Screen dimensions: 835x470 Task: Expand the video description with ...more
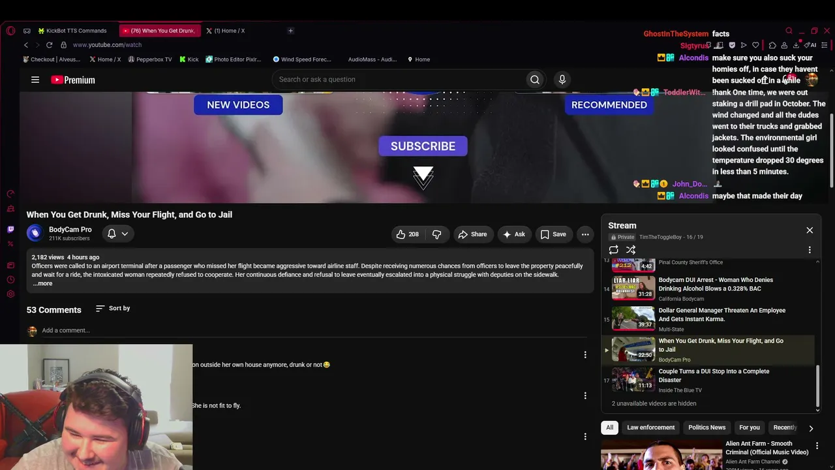(x=42, y=283)
